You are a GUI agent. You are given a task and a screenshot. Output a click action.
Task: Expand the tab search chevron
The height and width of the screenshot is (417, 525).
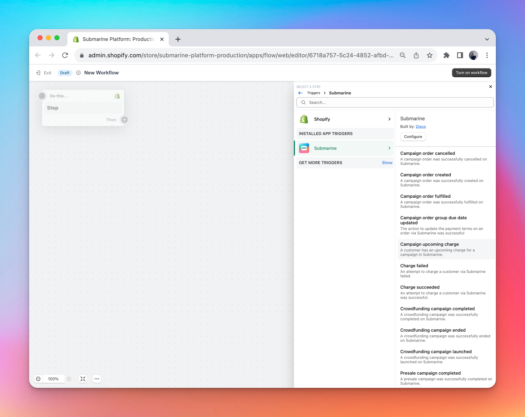487,39
